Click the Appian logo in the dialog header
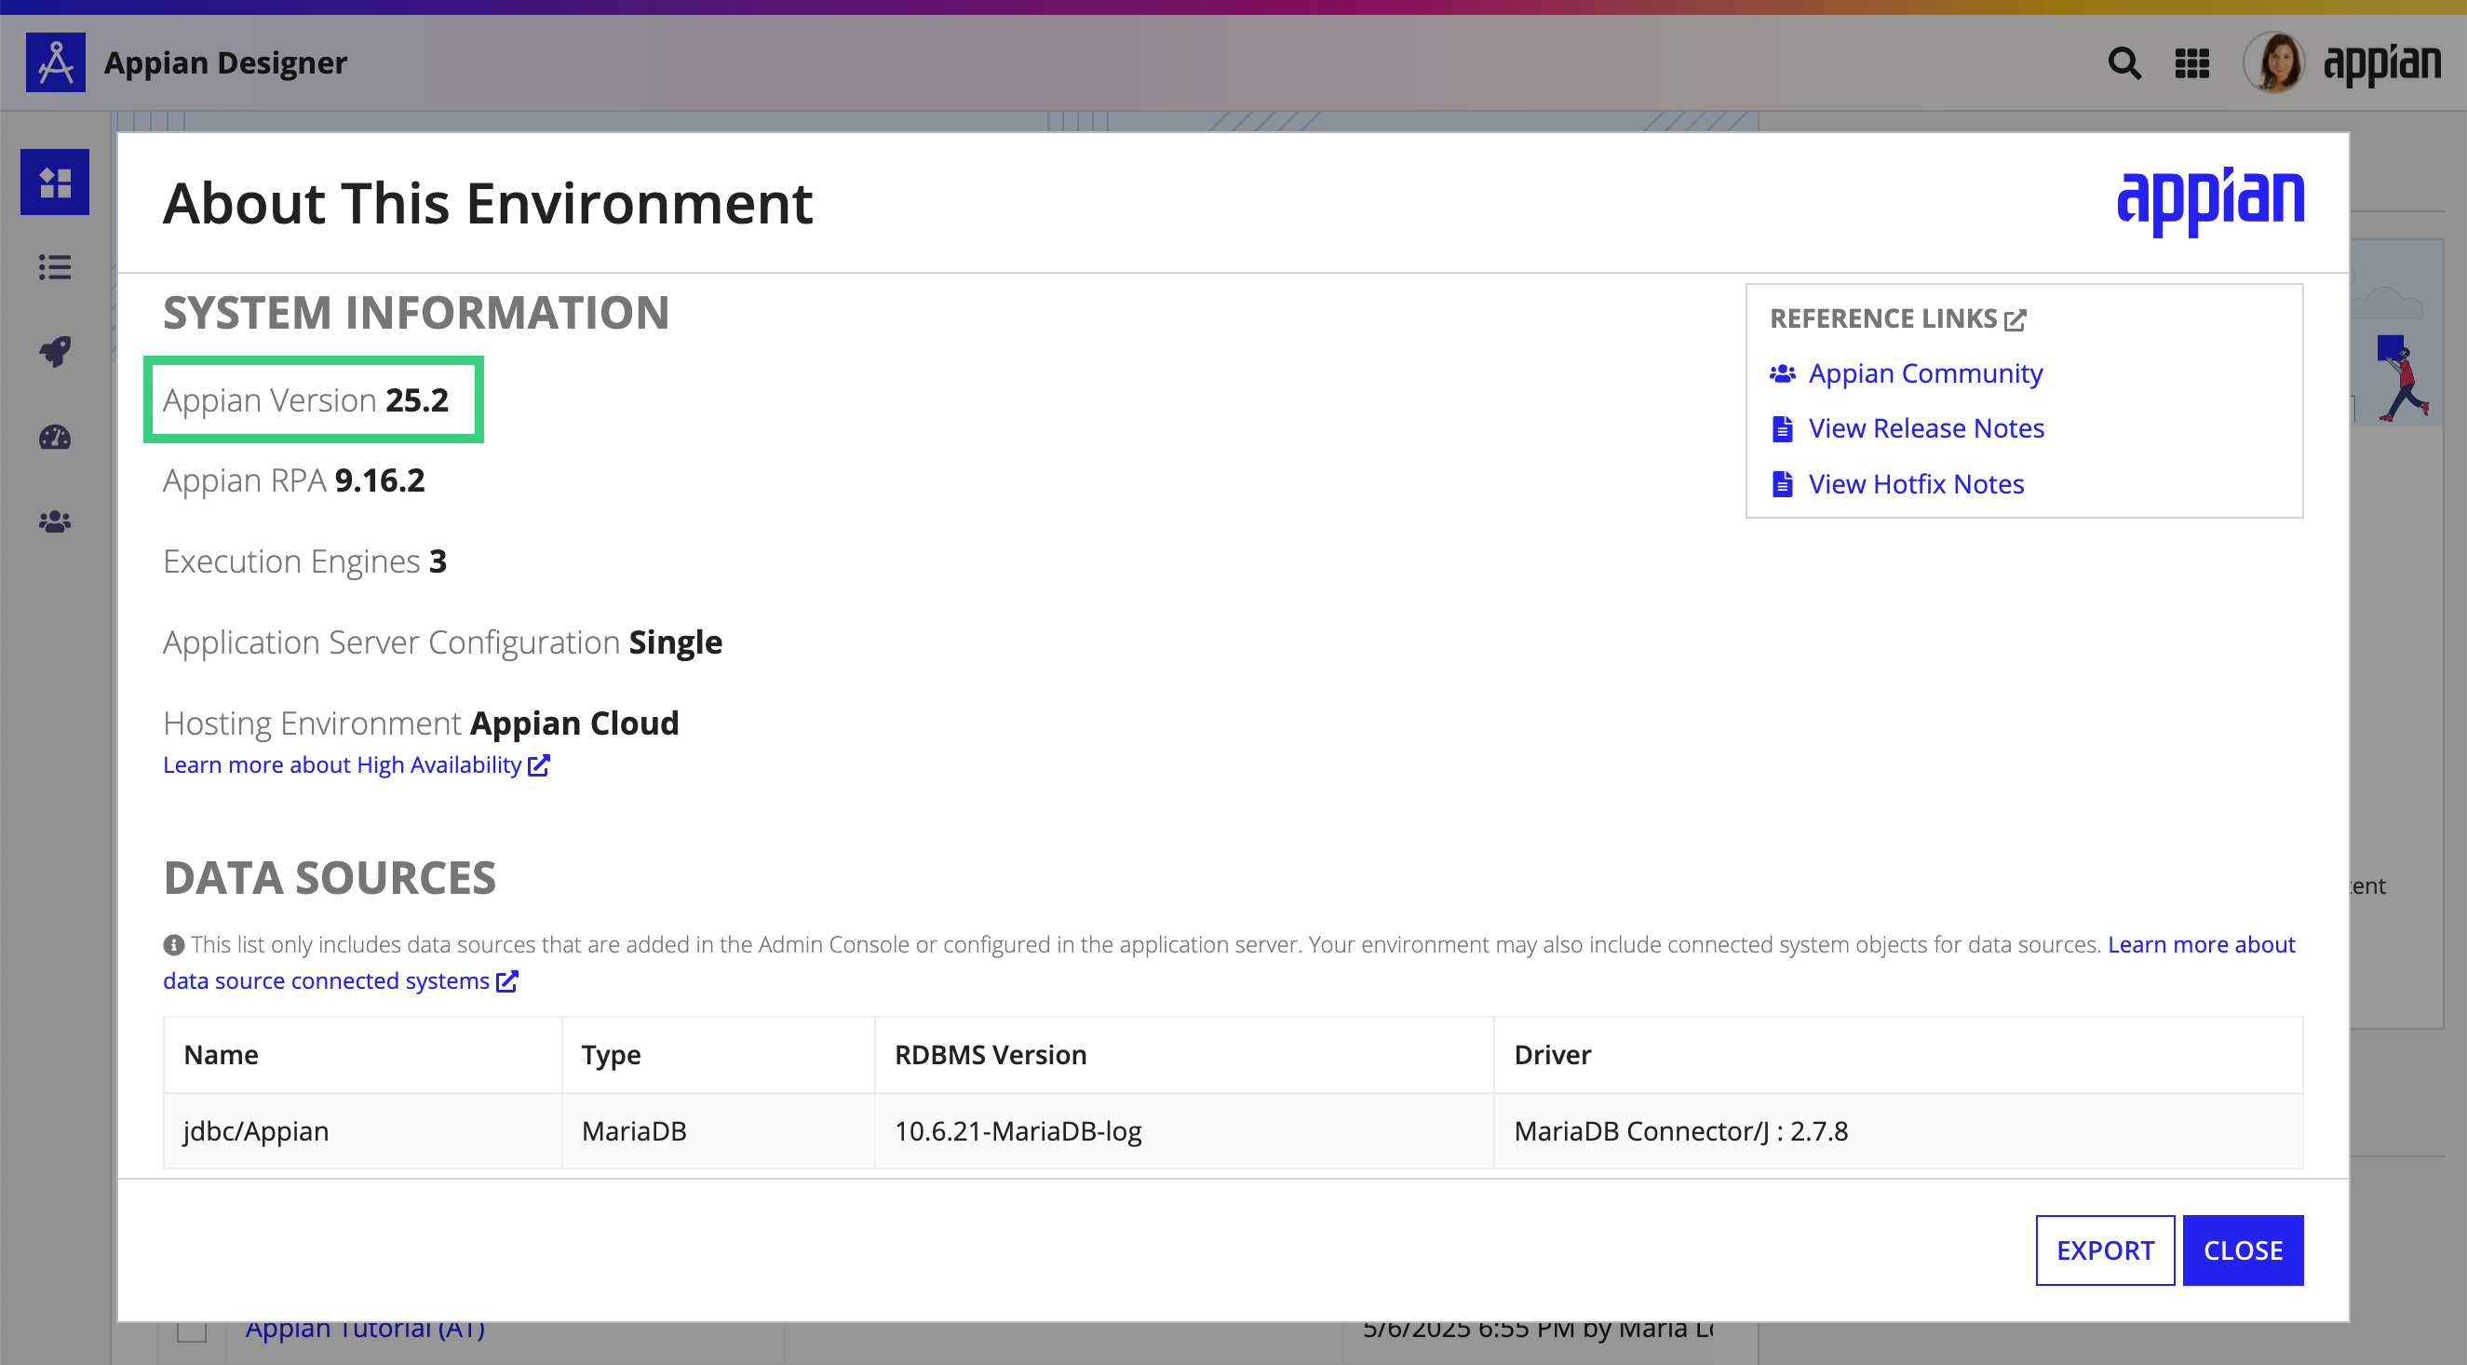2467x1365 pixels. click(2210, 201)
